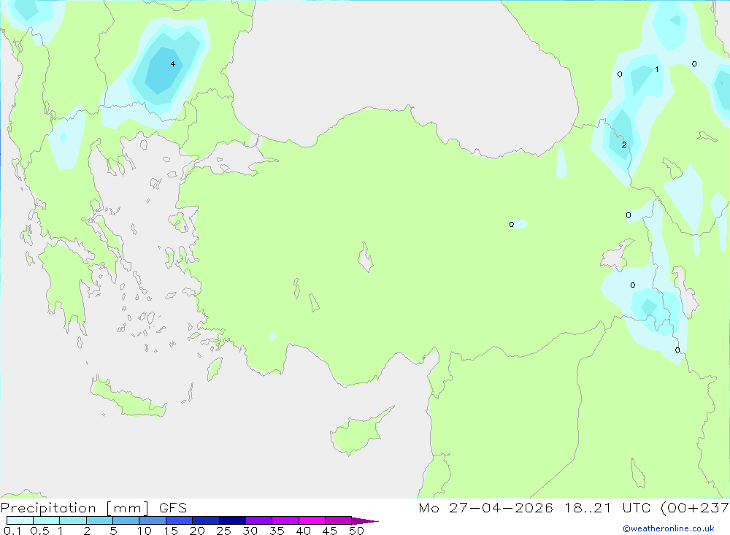730x535 pixels.
Task: Click the 5–10 mm legend color swatch
Action: click(x=126, y=520)
